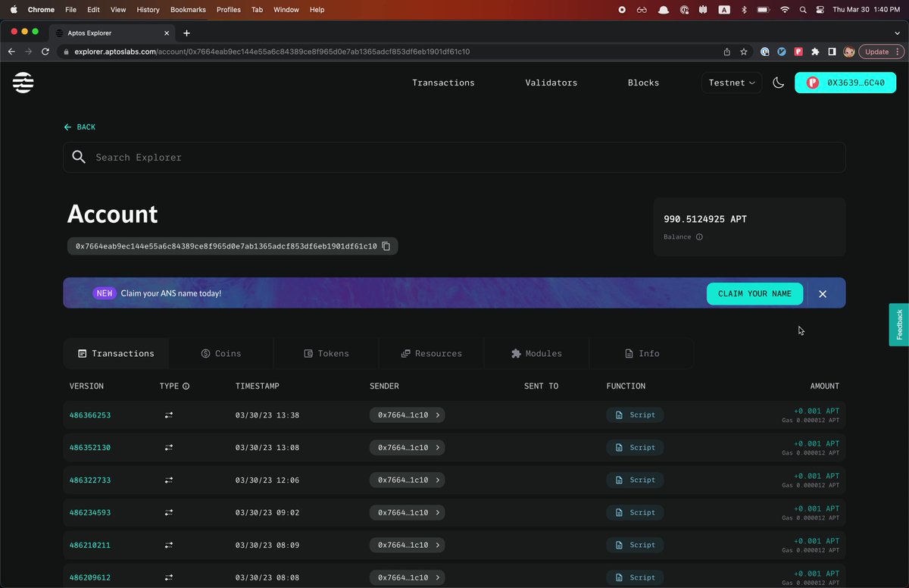Expand sender 0x7664…1c10 in first row

point(407,415)
